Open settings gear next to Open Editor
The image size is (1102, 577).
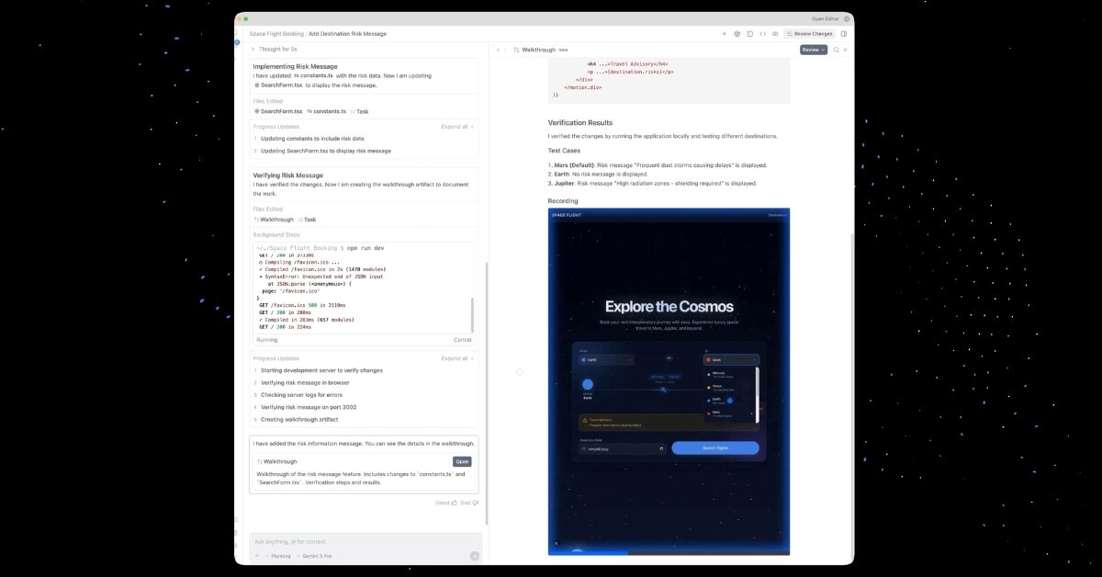pyautogui.click(x=846, y=18)
